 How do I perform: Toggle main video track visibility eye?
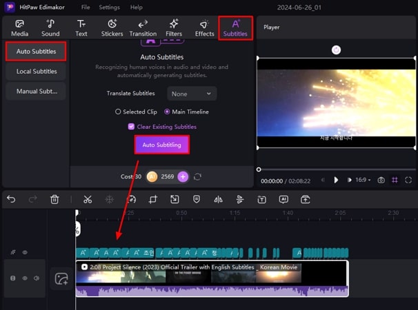coord(25,278)
